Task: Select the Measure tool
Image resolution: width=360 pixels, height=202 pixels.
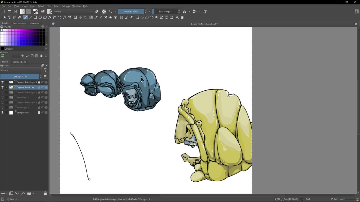Action: [126, 17]
